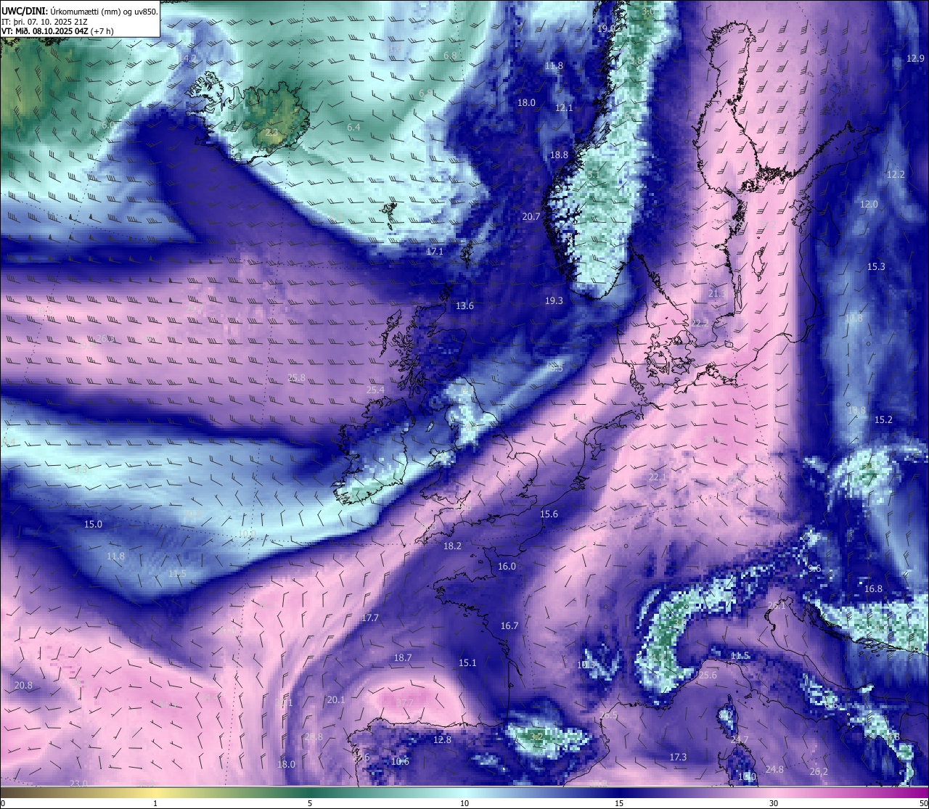
Task: Click the 15.6 value over England
Action: pyautogui.click(x=549, y=514)
